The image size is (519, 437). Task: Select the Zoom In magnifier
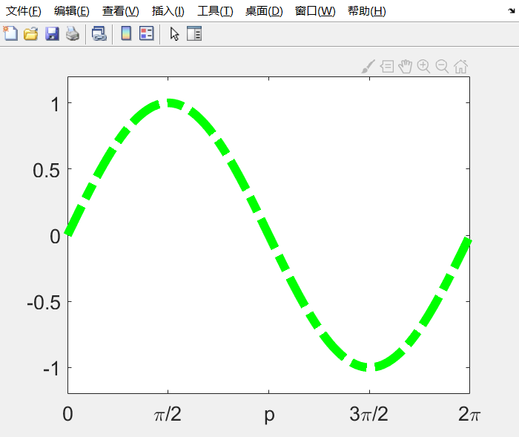pyautogui.click(x=423, y=67)
